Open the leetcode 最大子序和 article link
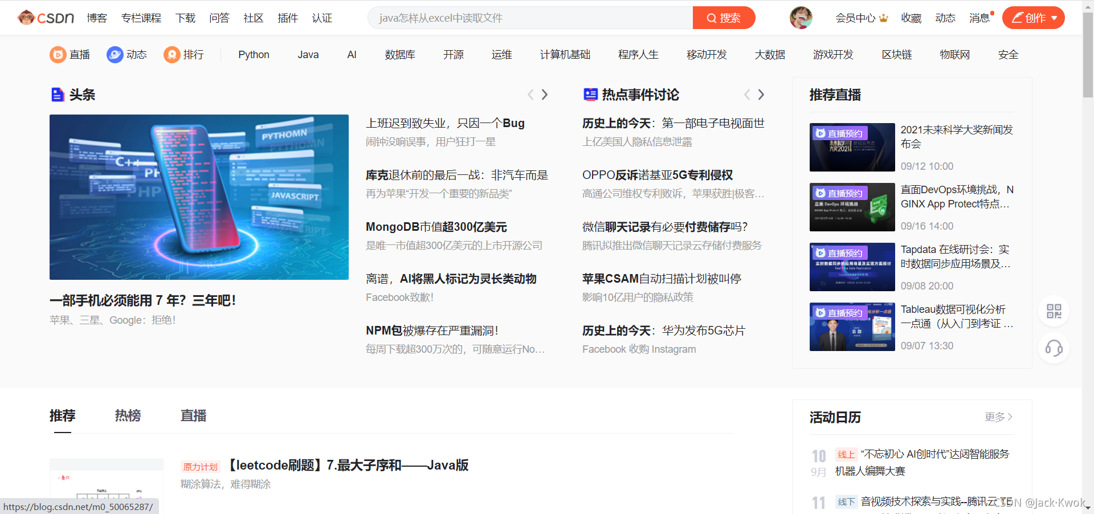 (348, 465)
